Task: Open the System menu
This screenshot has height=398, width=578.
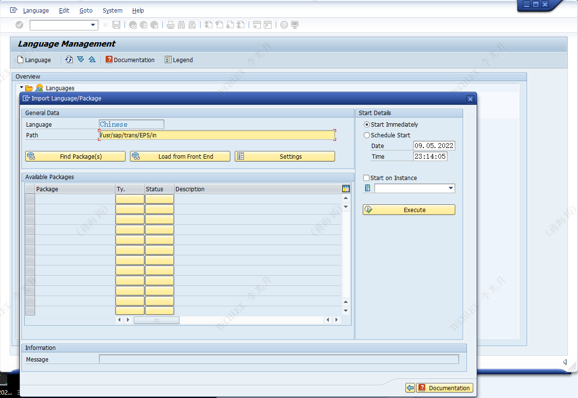Action: pos(112,10)
